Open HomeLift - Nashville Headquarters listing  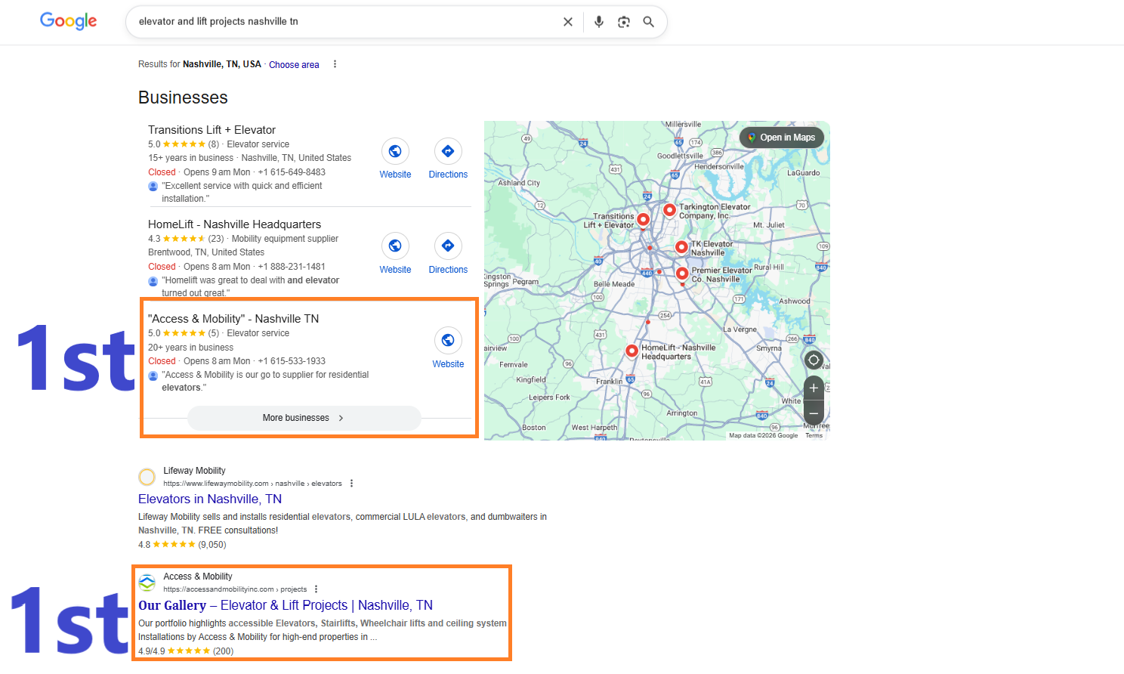pyautogui.click(x=234, y=224)
